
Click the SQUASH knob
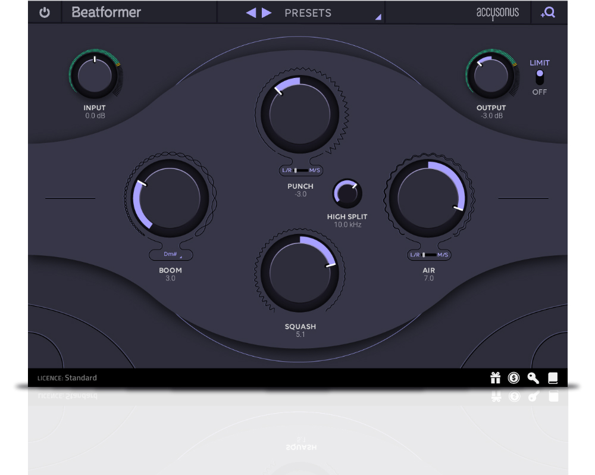[x=300, y=273]
